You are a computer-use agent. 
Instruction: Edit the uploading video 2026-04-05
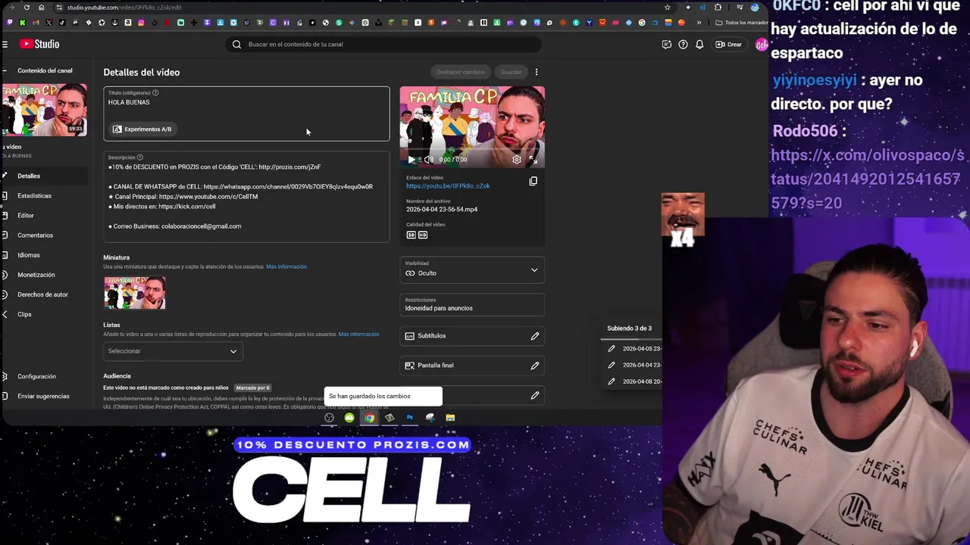coord(612,349)
